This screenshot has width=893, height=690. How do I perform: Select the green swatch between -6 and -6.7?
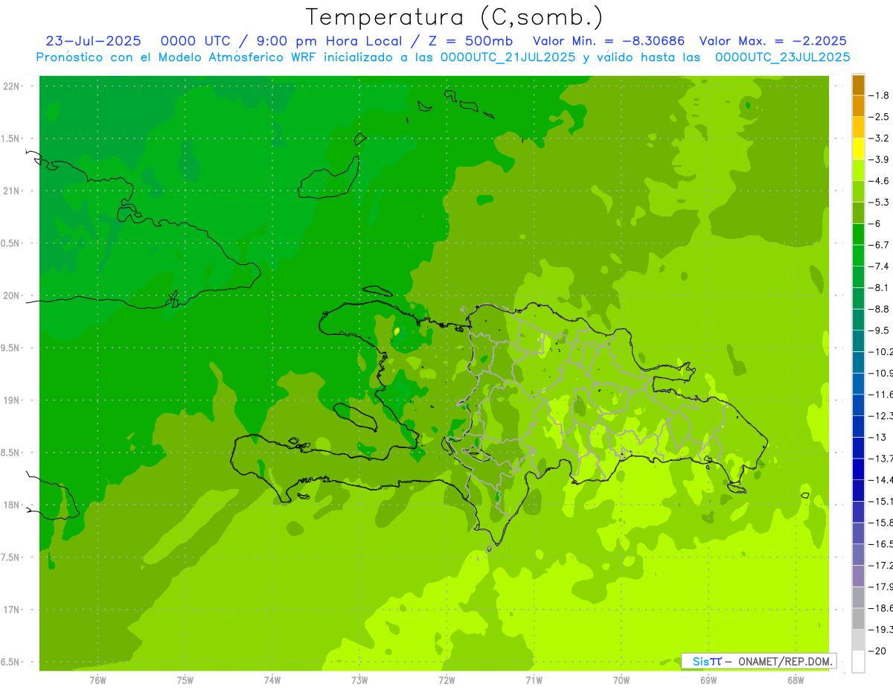858,234
